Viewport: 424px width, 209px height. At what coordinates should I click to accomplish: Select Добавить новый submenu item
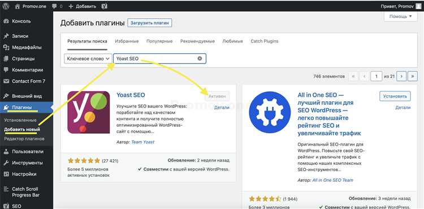tap(22, 129)
